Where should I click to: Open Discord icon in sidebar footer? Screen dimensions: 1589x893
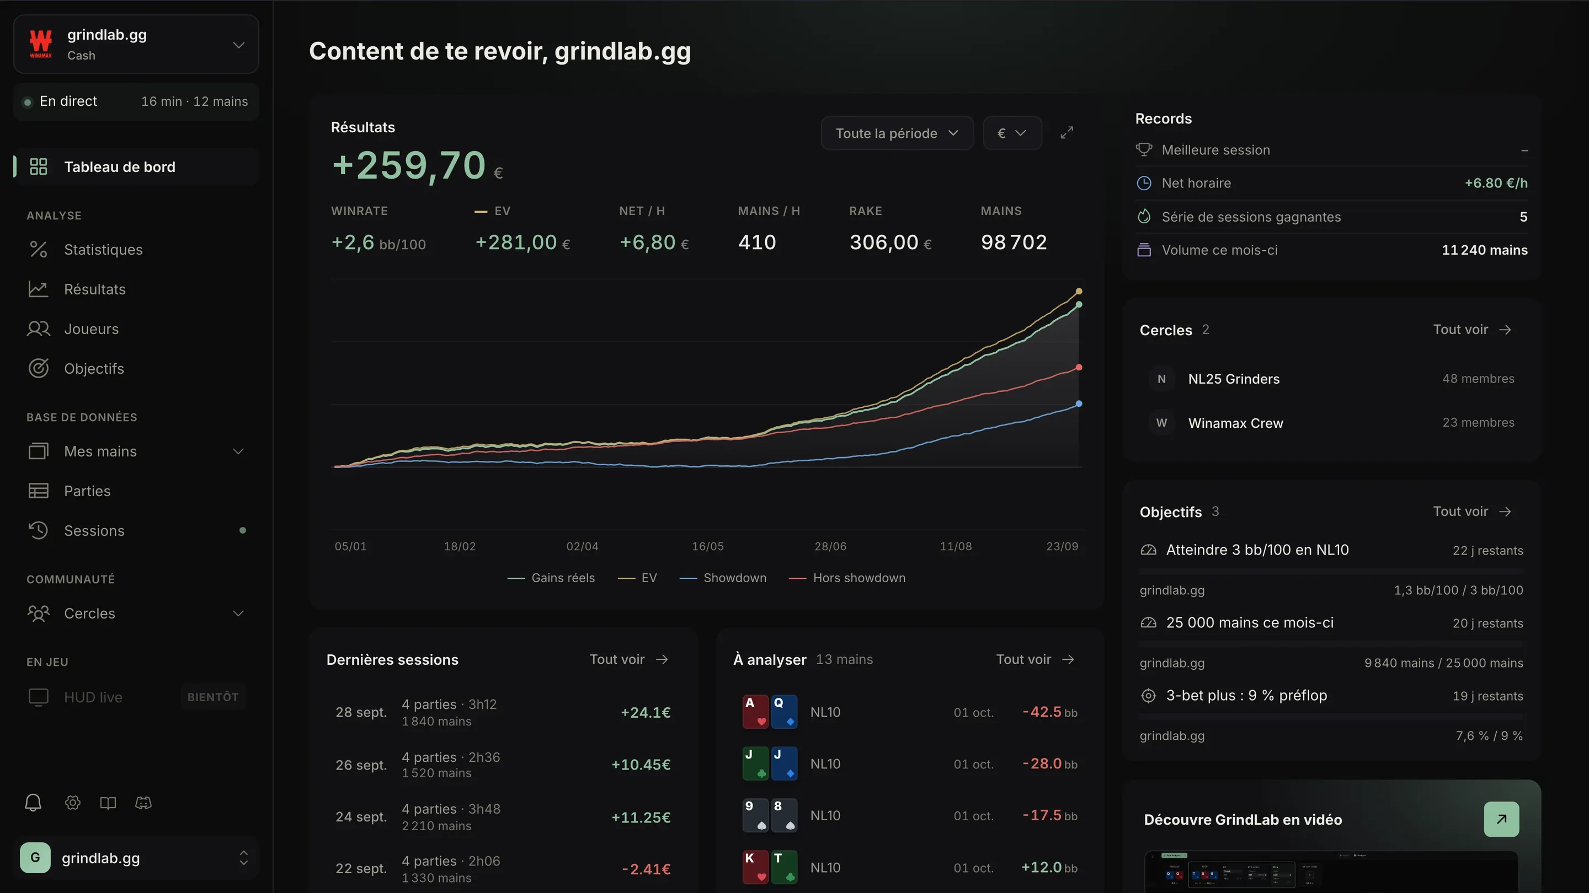point(143,803)
